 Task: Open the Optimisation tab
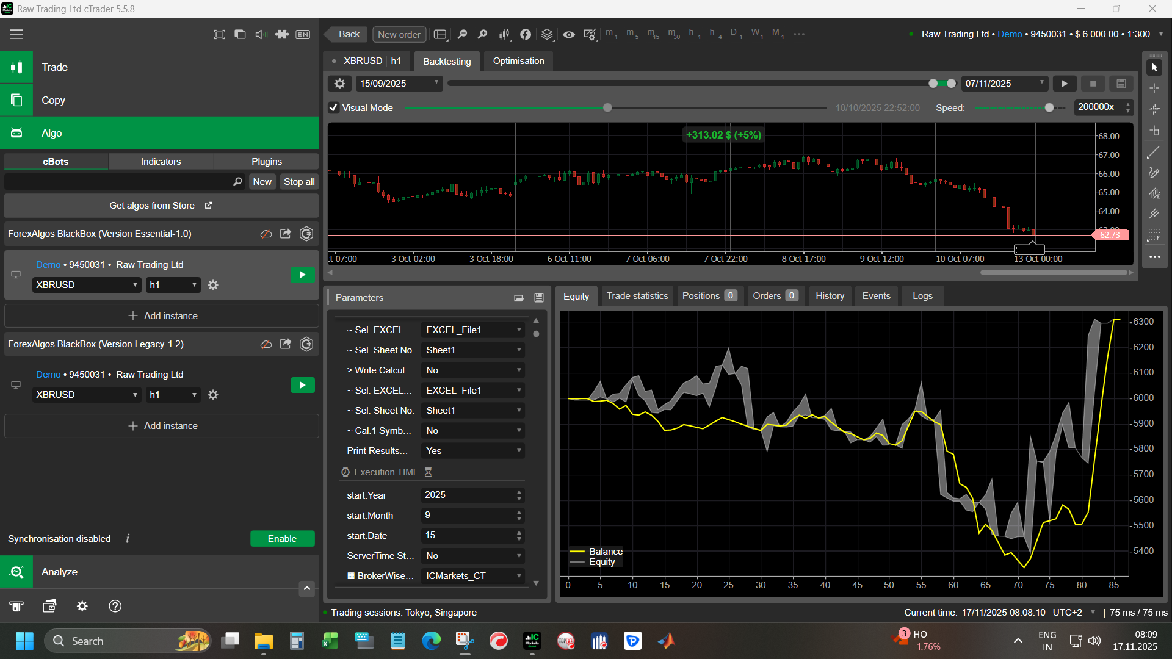point(518,61)
